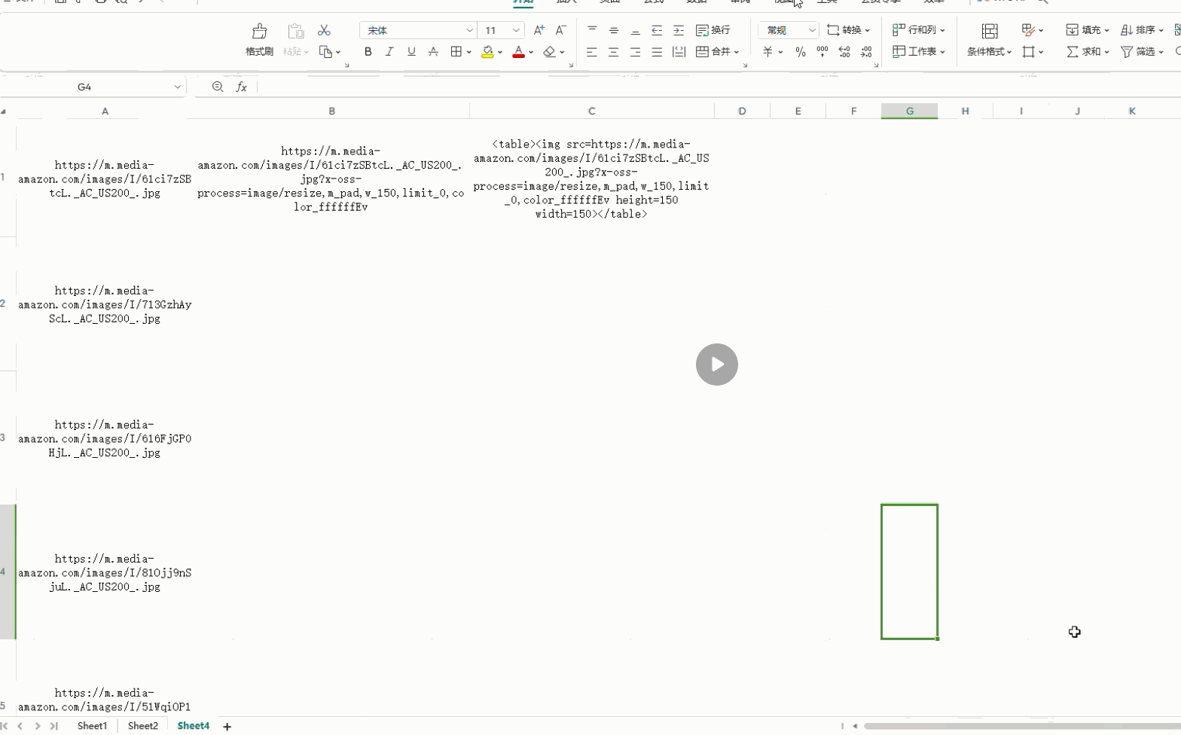
Task: Apply yellow fill color to cell
Action: click(x=487, y=52)
